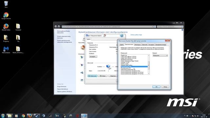
Task: Open the Windows Start menu orb
Action: pos(3,116)
